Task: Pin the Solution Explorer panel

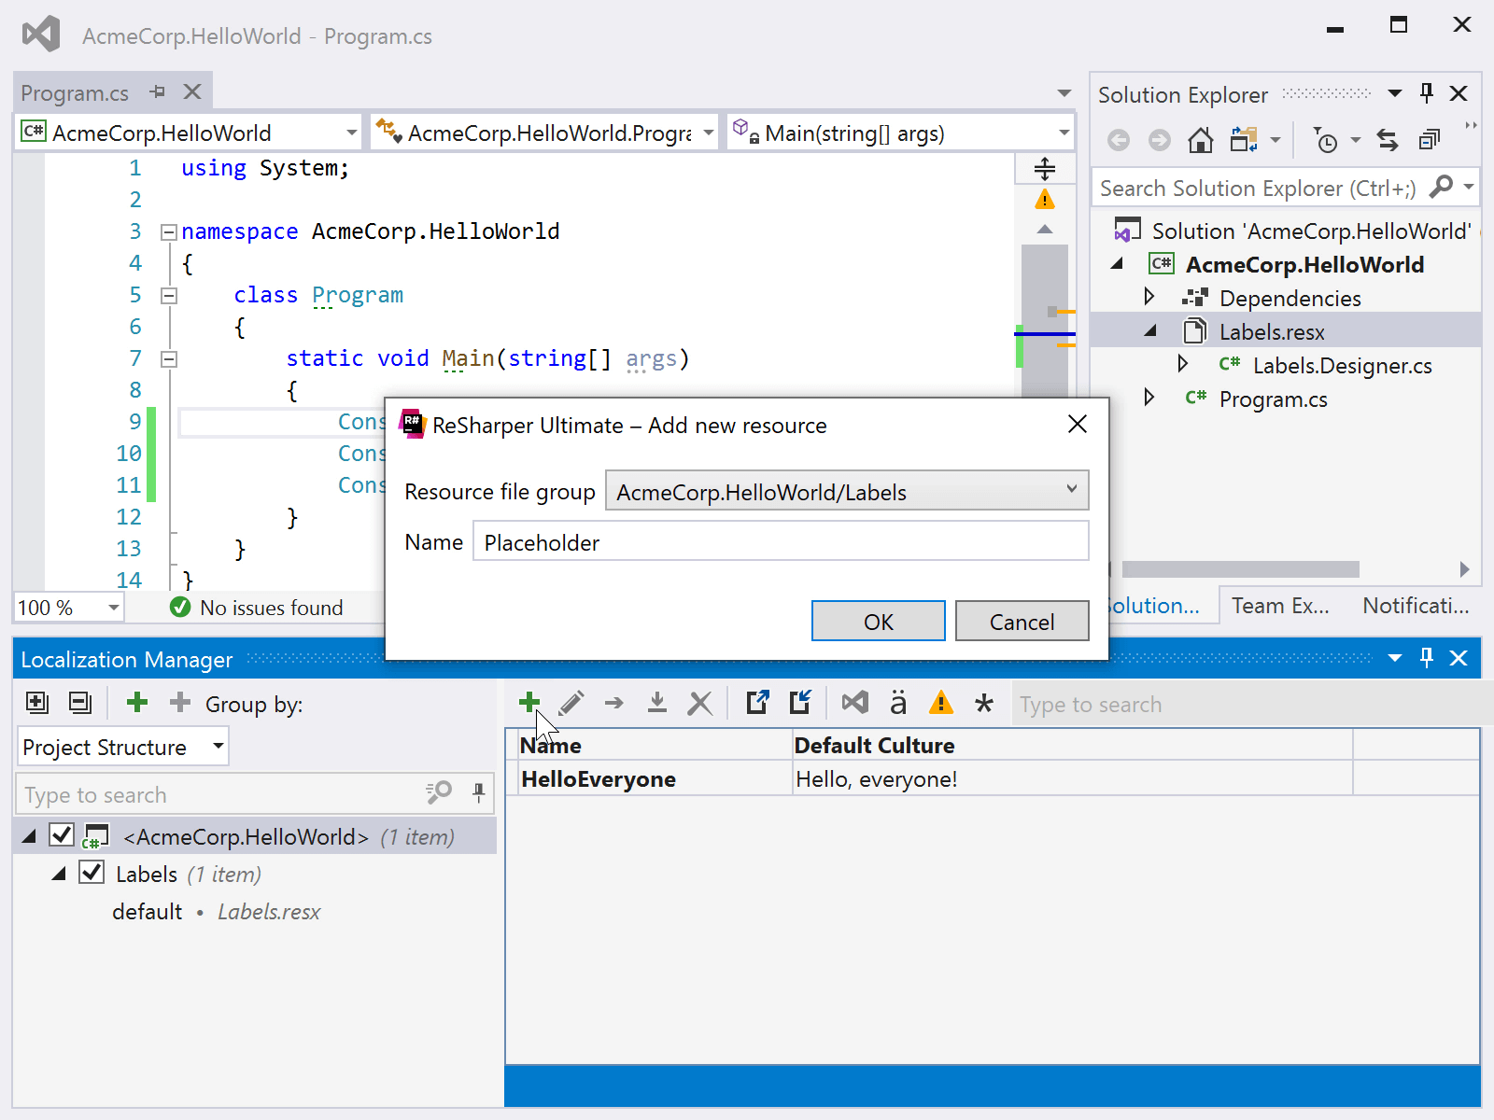Action: coord(1426,92)
